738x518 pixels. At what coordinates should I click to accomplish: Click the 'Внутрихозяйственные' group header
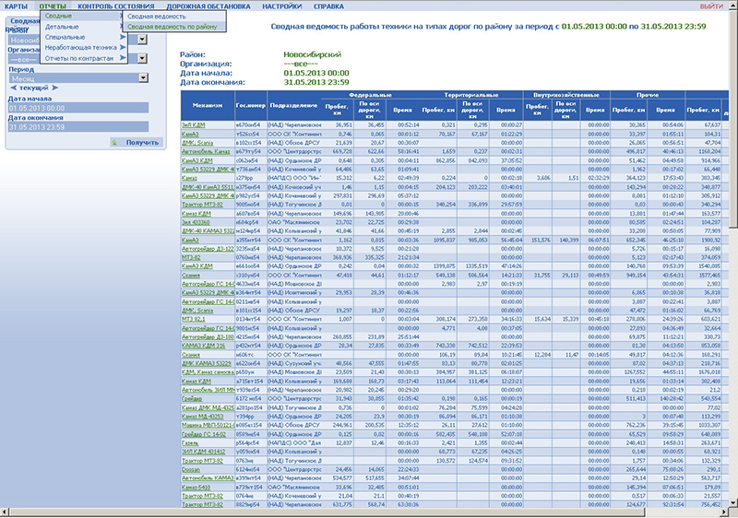[x=566, y=95]
